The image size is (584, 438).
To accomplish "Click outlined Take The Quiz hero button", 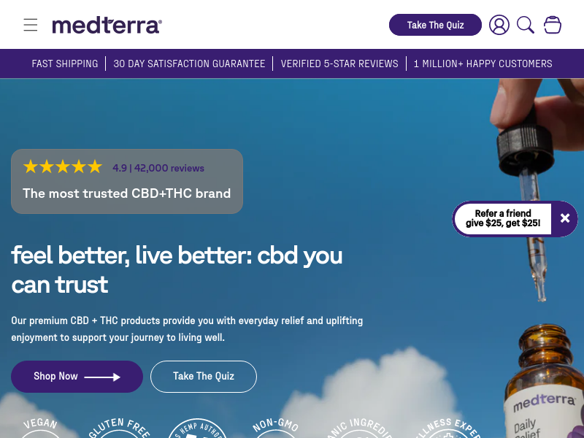I will pyautogui.click(x=204, y=377).
